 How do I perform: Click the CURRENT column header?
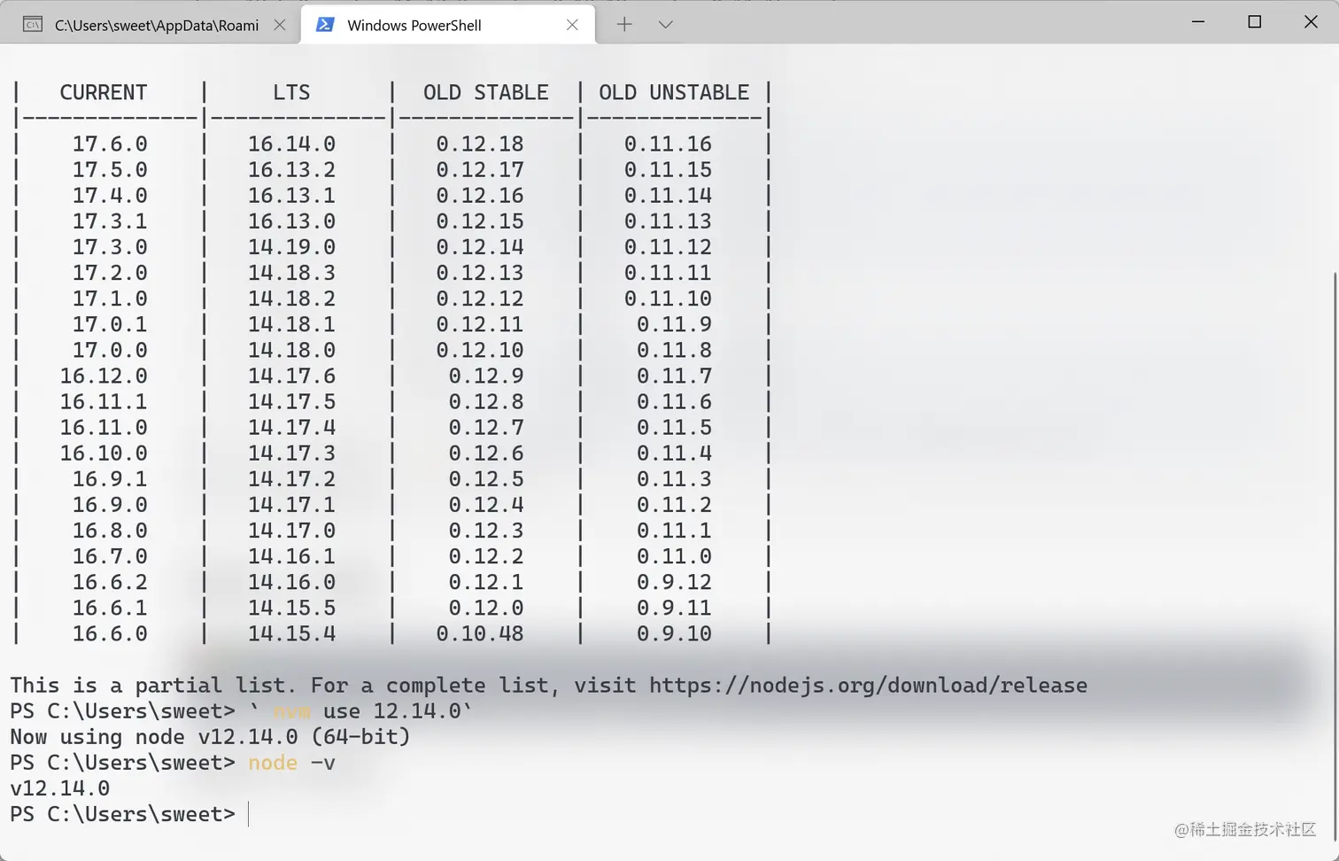click(104, 92)
